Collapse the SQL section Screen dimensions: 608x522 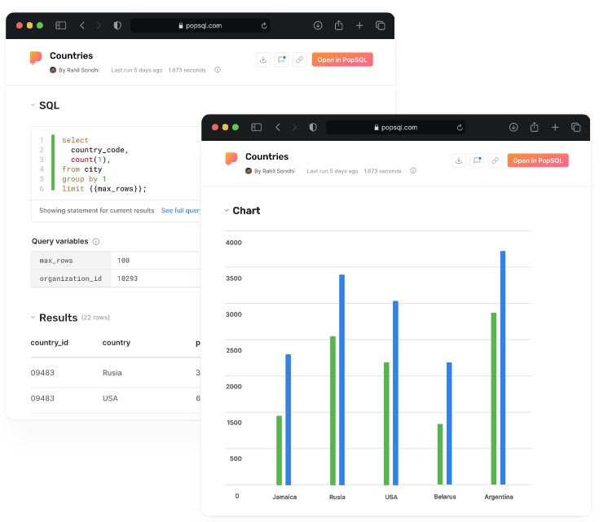[x=33, y=105]
